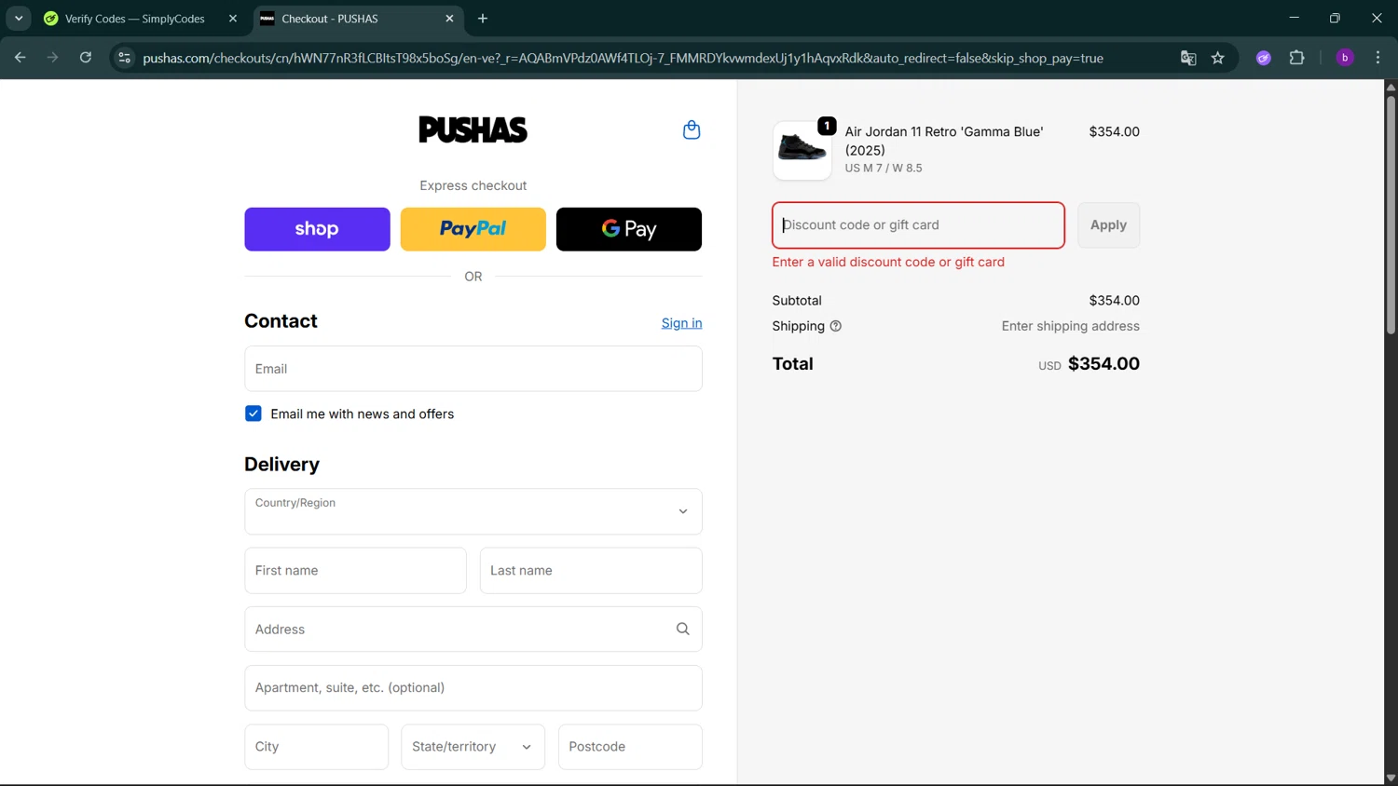The image size is (1398, 786).
Task: Click the Air Jordan 11 Retro product title
Action: pyautogui.click(x=944, y=141)
